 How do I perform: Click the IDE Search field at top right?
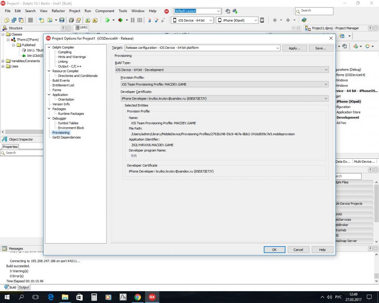pyautogui.click(x=314, y=11)
